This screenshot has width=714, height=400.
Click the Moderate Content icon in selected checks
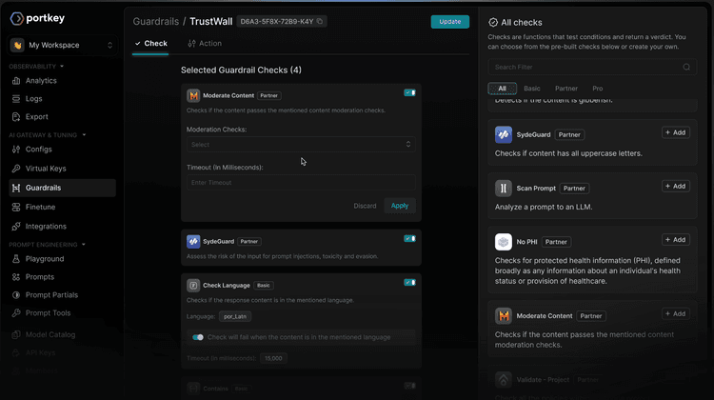(x=193, y=95)
